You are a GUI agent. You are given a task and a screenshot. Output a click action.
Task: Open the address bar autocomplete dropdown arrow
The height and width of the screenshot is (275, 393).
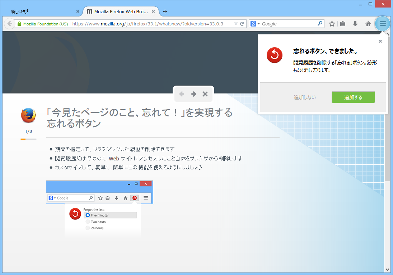pyautogui.click(x=236, y=24)
